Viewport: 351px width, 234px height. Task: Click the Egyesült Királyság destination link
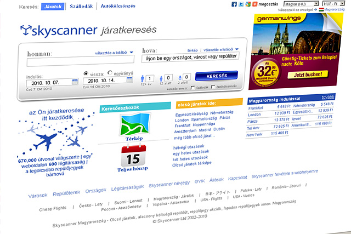coord(191,114)
